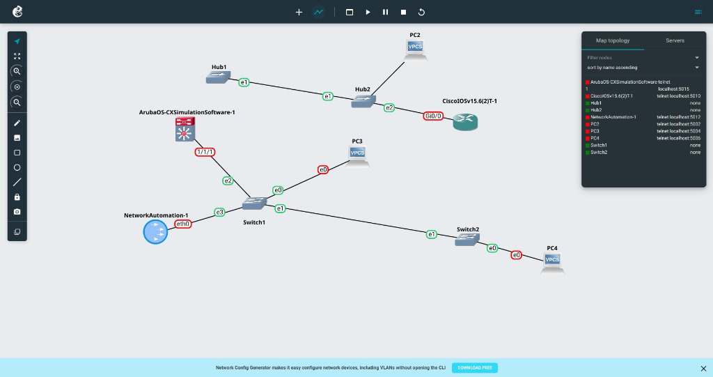Viewport: 713px width, 377px height.
Task: Select the CiscoIOSv15.6(2)T-1 router node
Action: pyautogui.click(x=465, y=121)
